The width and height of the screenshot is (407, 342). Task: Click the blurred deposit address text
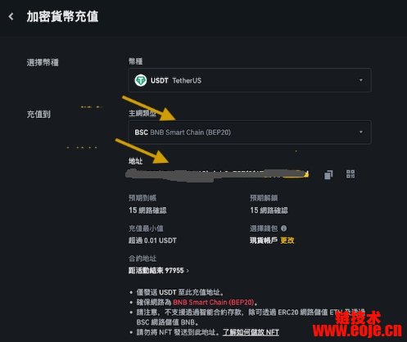point(217,175)
